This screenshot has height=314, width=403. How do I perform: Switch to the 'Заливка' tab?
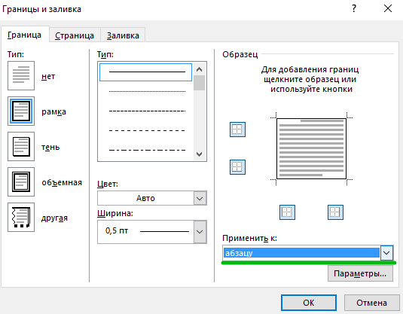(123, 35)
